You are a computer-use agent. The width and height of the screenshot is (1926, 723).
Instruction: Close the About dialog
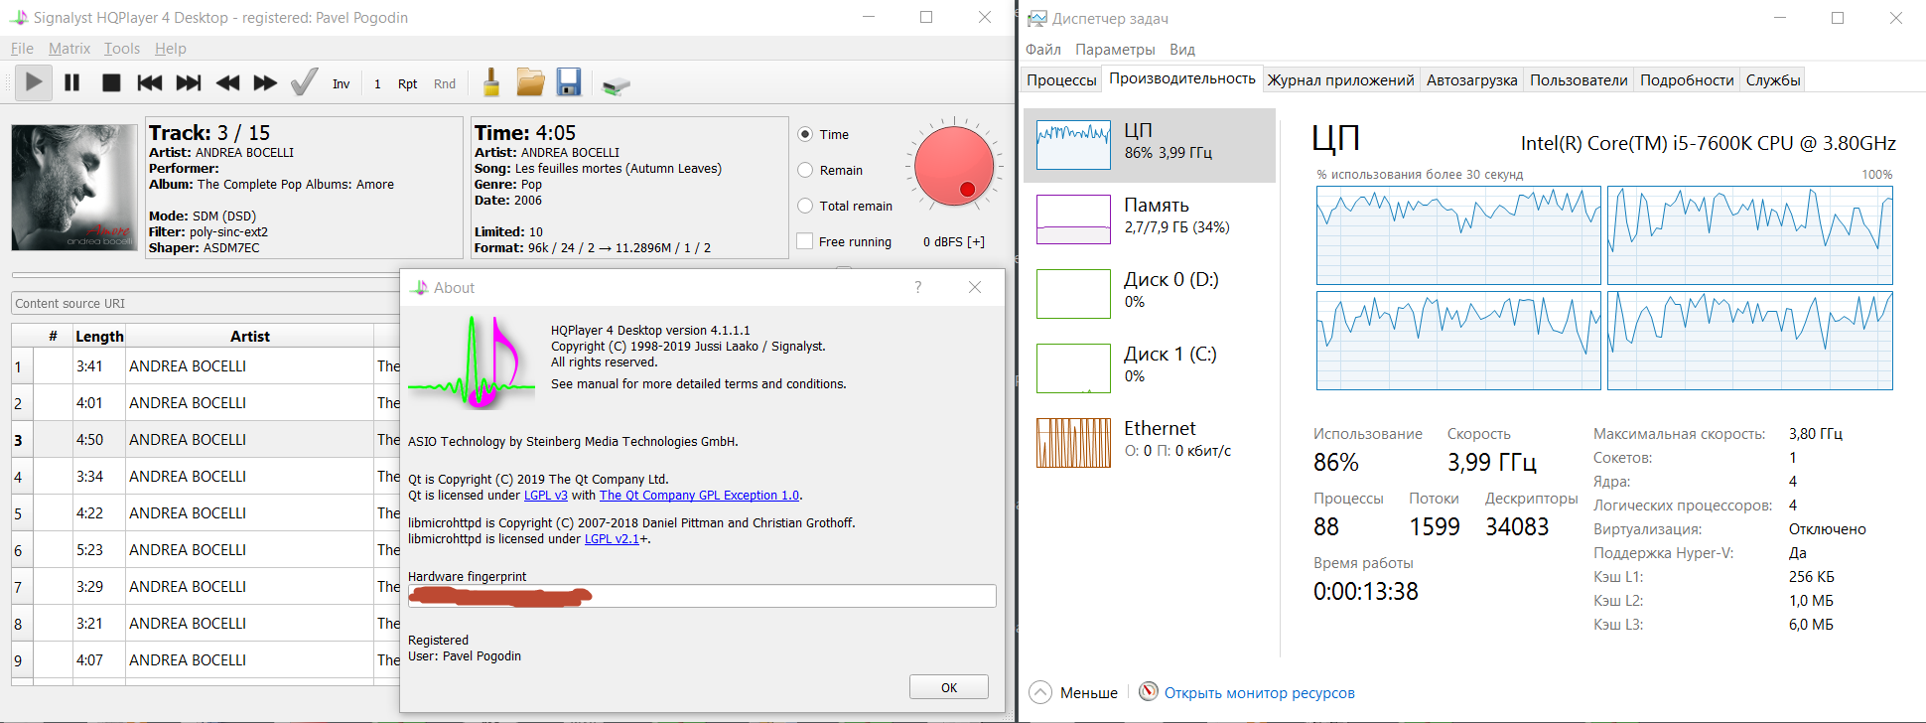coord(975,287)
